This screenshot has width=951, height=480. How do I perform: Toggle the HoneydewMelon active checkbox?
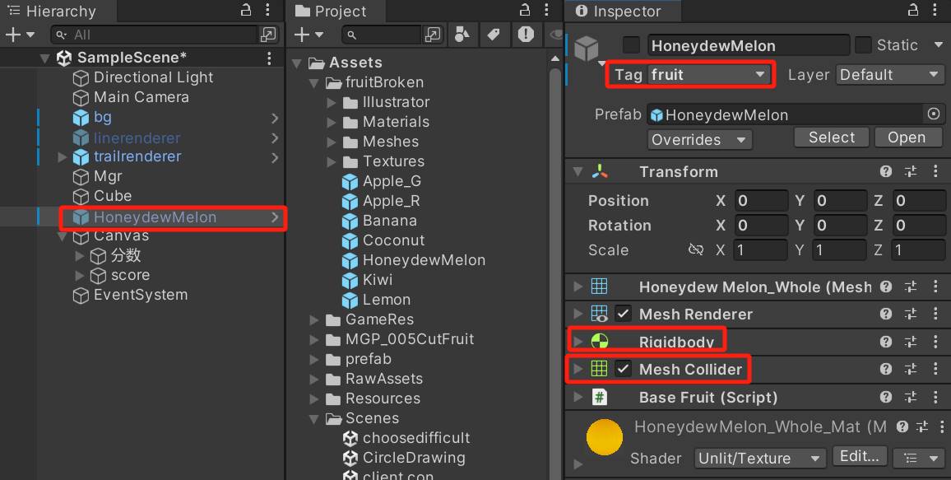(x=631, y=45)
